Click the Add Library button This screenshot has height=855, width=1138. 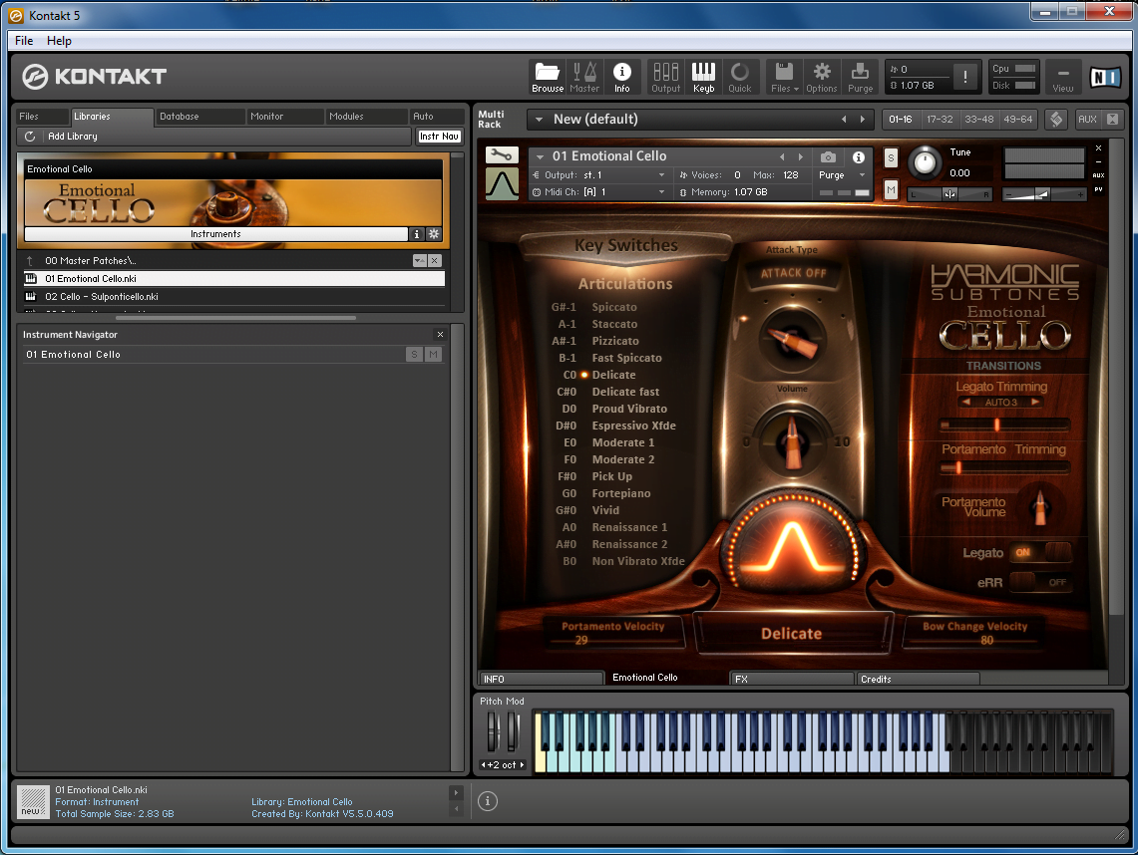pyautogui.click(x=73, y=137)
